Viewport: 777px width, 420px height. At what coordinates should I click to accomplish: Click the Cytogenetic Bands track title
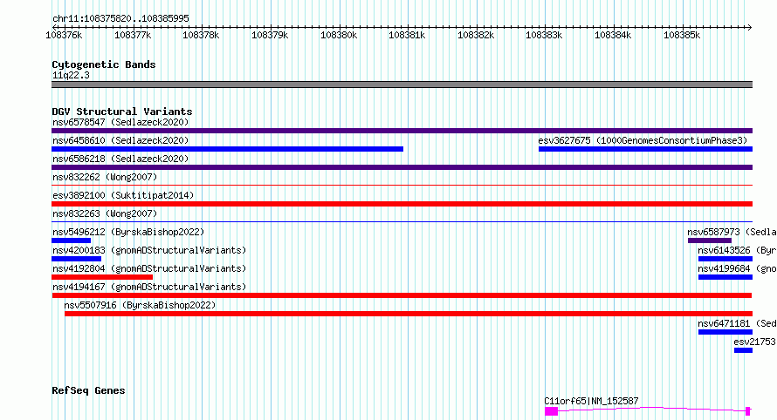[104, 64]
